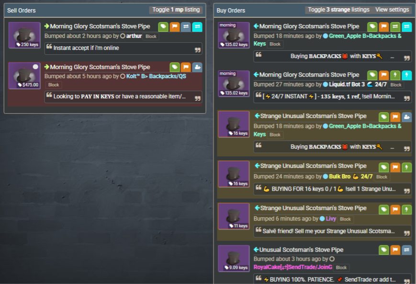Click comment '24/7 INSTANT - 135 keys, 1 ref'
This screenshot has height=284, width=416.
(332, 97)
